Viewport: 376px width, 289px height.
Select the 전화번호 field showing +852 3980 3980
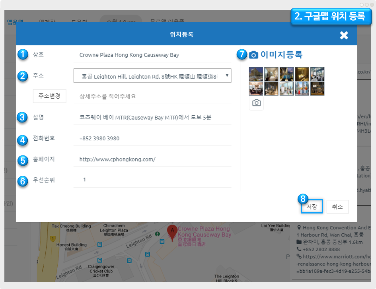(x=152, y=138)
